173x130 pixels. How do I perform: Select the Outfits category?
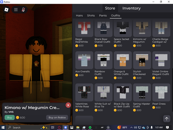(116, 16)
